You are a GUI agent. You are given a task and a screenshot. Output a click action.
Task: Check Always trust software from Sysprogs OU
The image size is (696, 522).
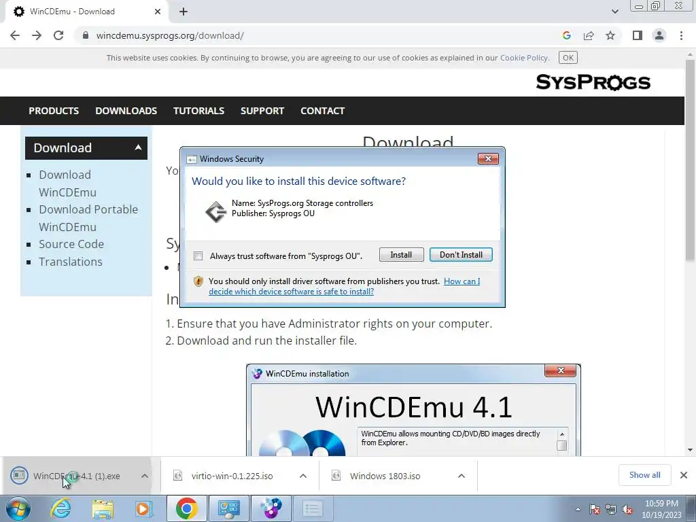198,256
